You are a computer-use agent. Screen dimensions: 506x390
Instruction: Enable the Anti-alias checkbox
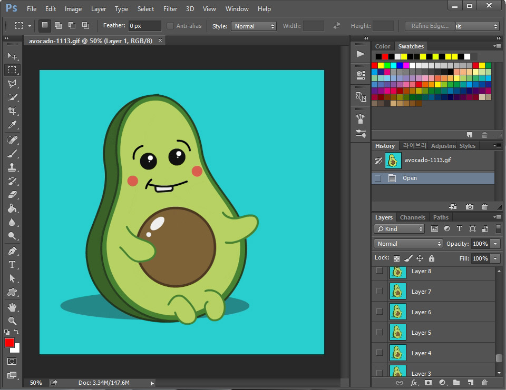pos(170,26)
